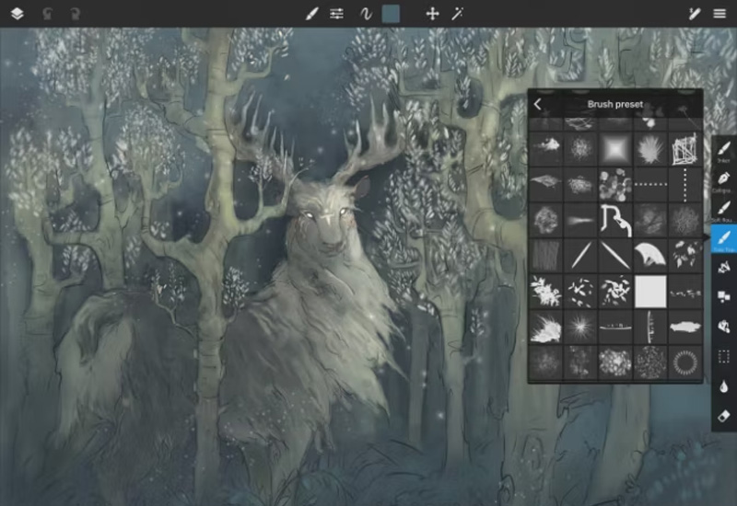
Task: Pick the left-leaning diagonal stroke preset
Action: pyautogui.click(x=615, y=256)
